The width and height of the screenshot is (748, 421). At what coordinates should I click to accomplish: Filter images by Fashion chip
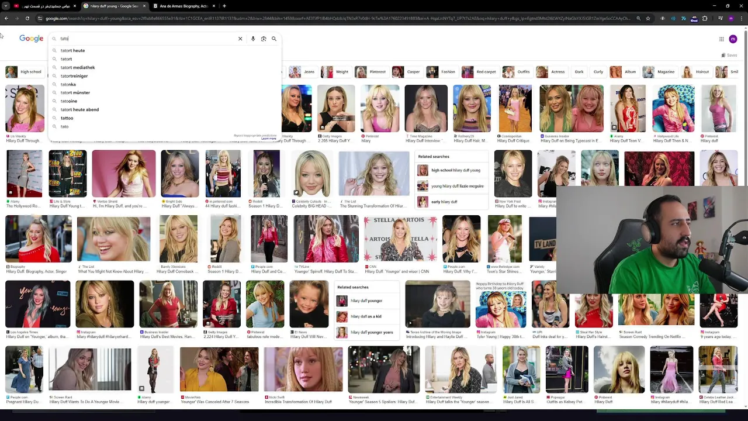(x=441, y=72)
